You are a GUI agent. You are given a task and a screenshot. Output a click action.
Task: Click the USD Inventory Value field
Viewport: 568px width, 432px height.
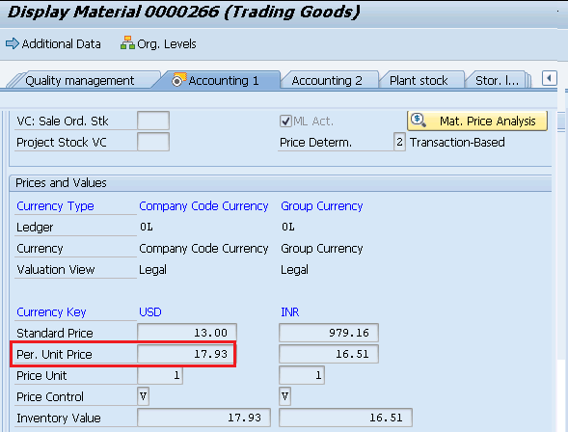point(203,418)
